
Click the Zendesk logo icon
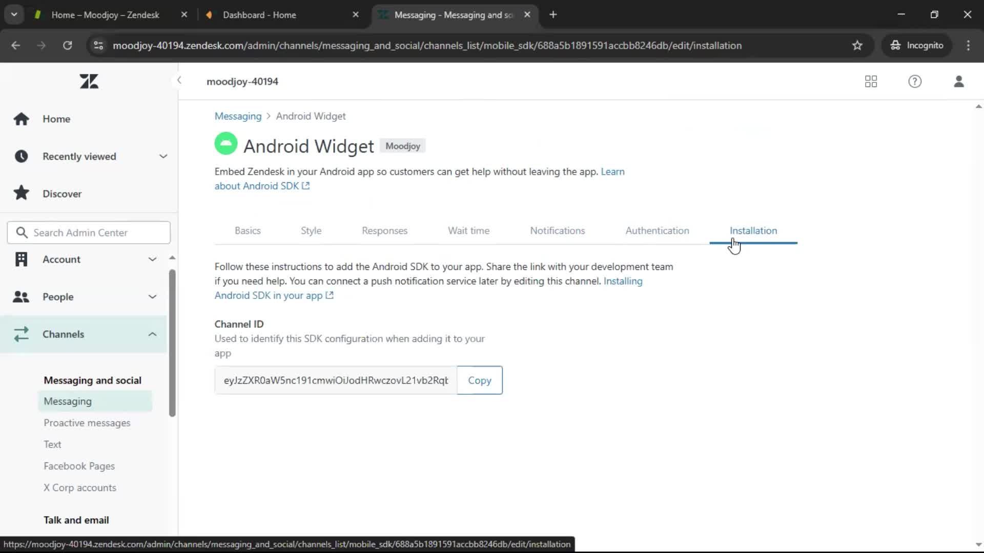coord(89,81)
